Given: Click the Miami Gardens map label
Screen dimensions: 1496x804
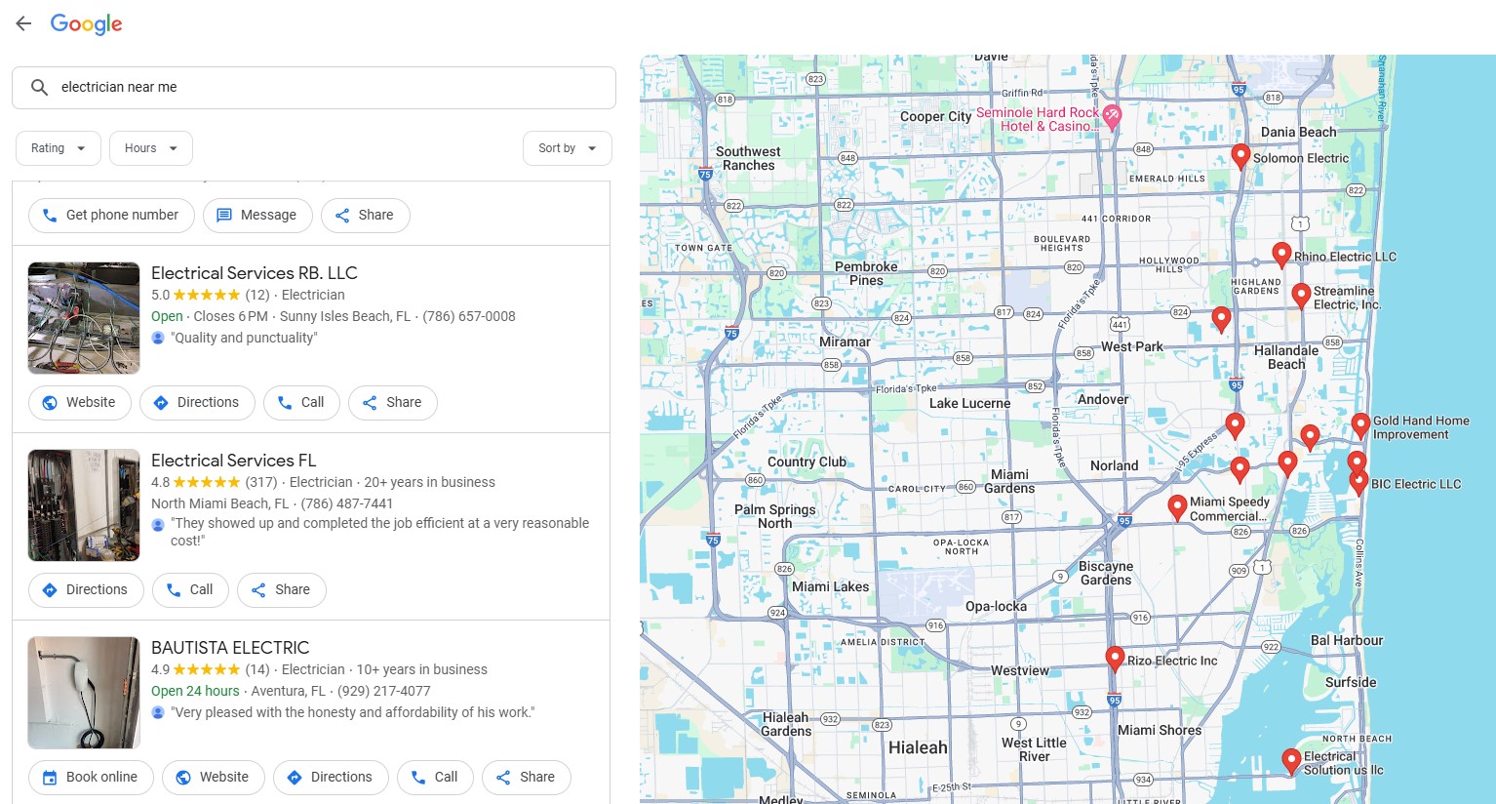Looking at the screenshot, I should pyautogui.click(x=1009, y=481).
